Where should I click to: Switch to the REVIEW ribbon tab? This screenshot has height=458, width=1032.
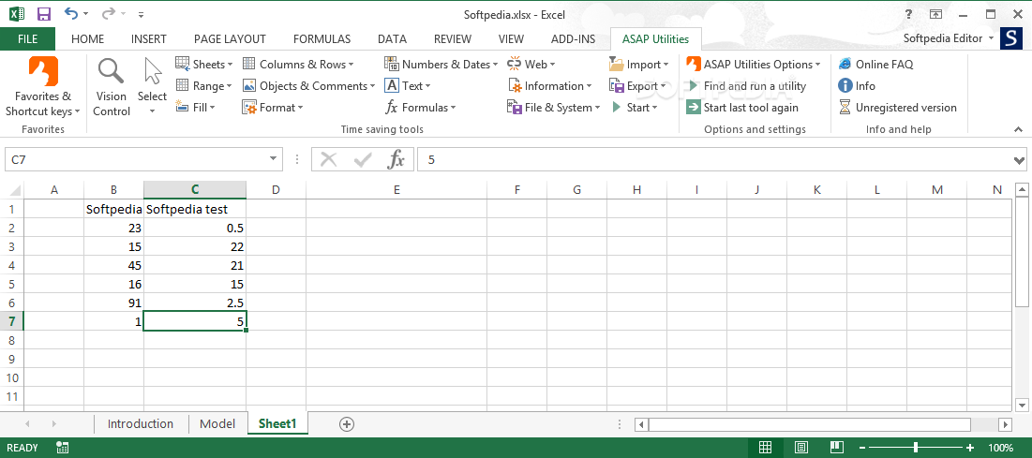click(x=453, y=38)
